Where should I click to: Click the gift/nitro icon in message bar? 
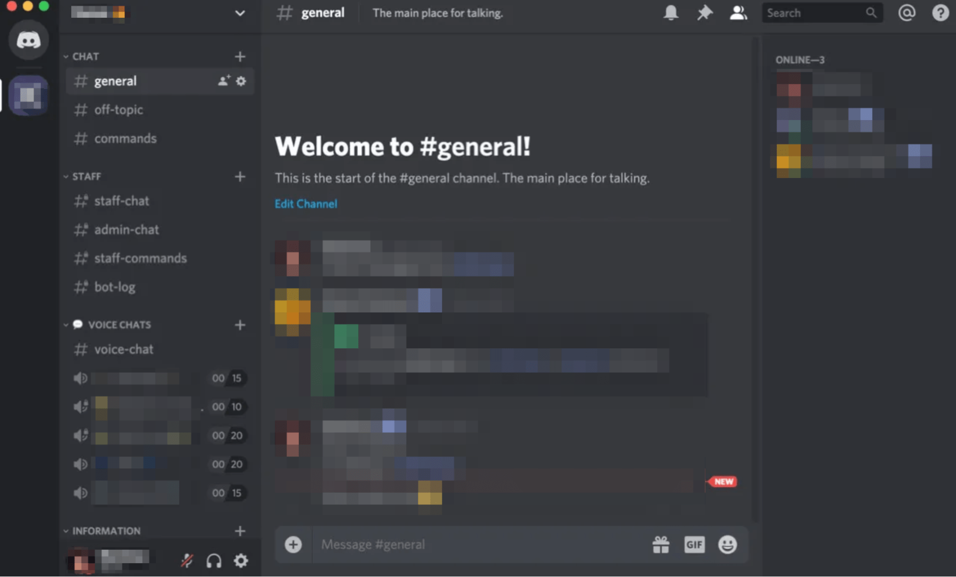point(659,544)
